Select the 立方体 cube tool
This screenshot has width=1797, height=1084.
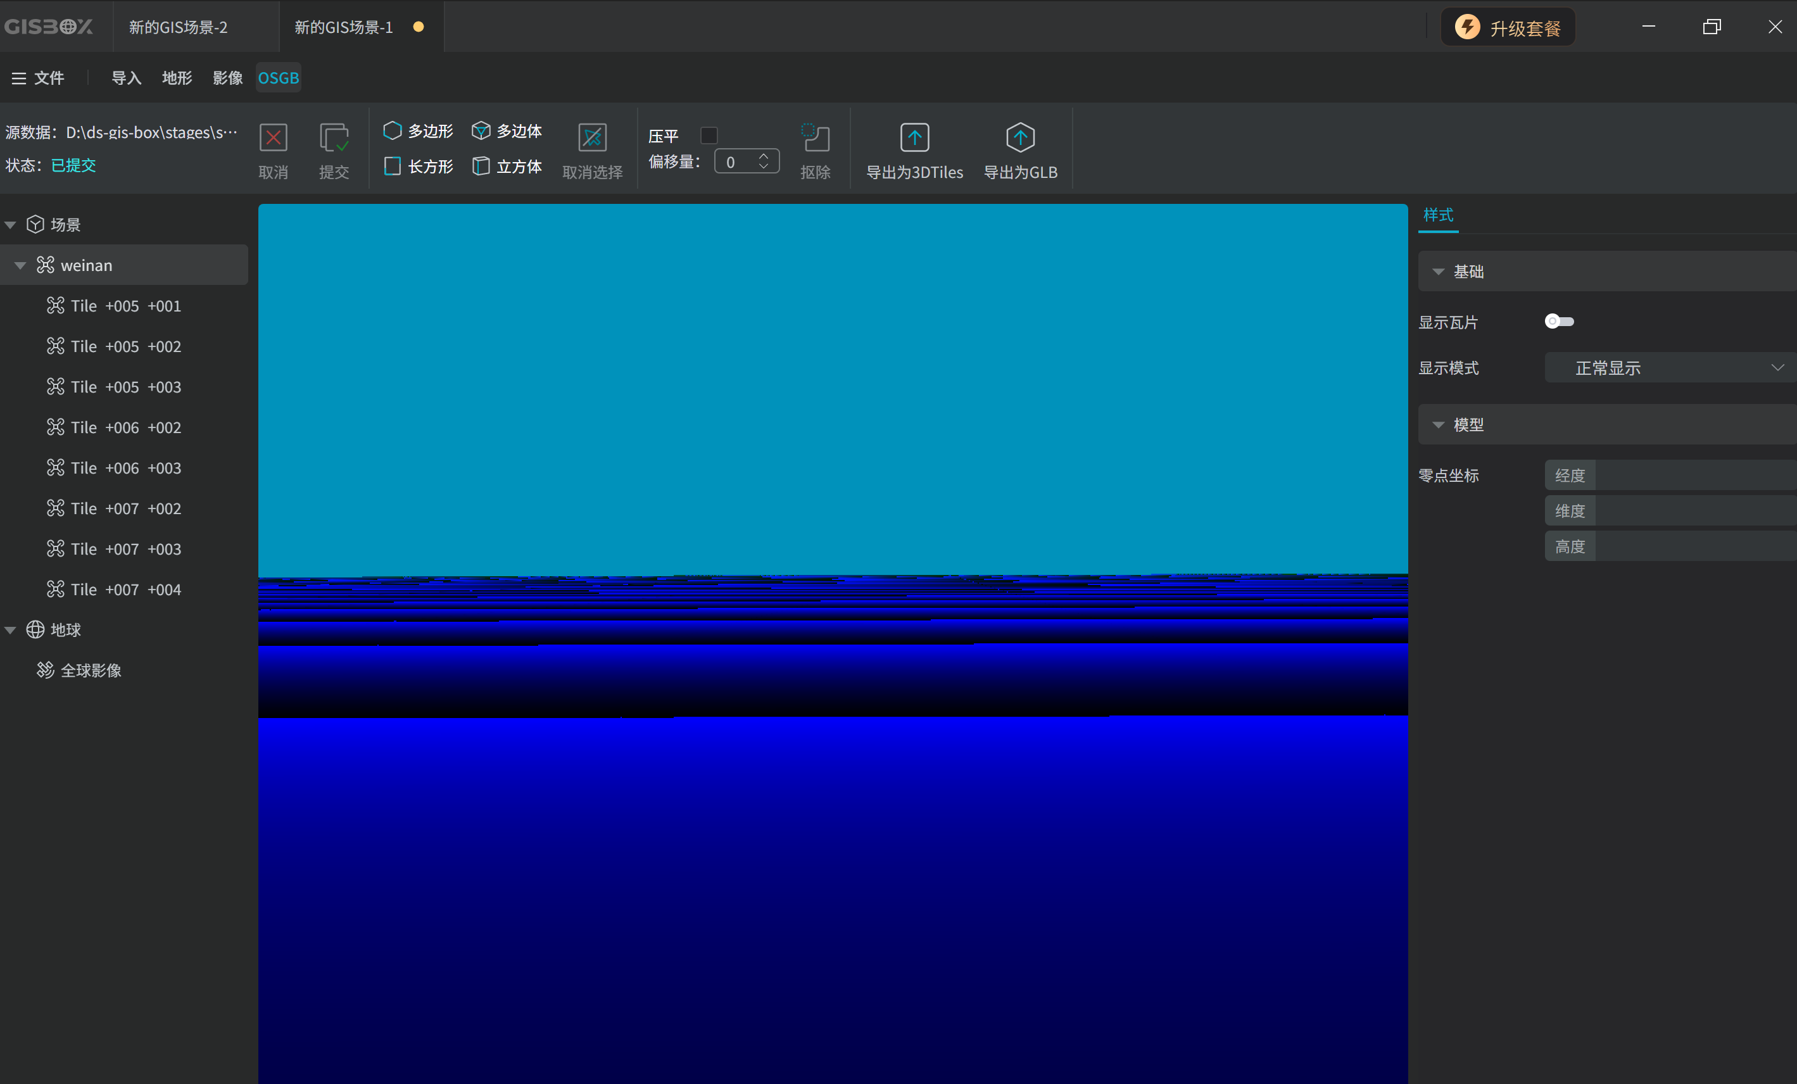pos(507,167)
